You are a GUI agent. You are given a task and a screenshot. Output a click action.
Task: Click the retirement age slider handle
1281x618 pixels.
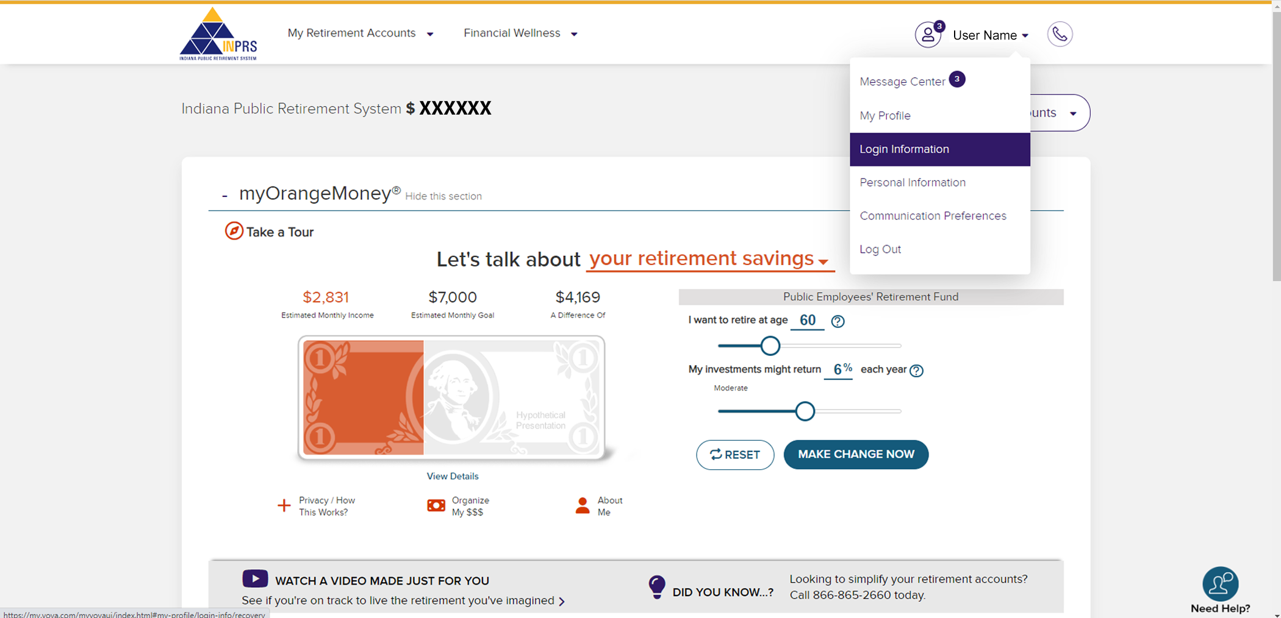[x=770, y=346]
